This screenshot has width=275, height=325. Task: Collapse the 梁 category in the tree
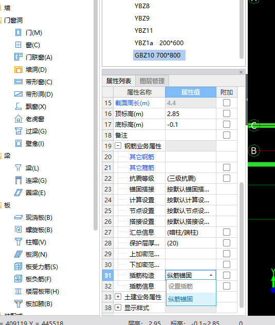(1, 156)
